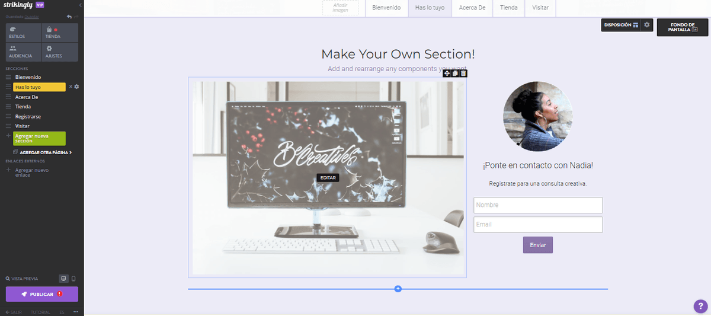
Task: Click Salir to exit editor
Action: point(14,312)
